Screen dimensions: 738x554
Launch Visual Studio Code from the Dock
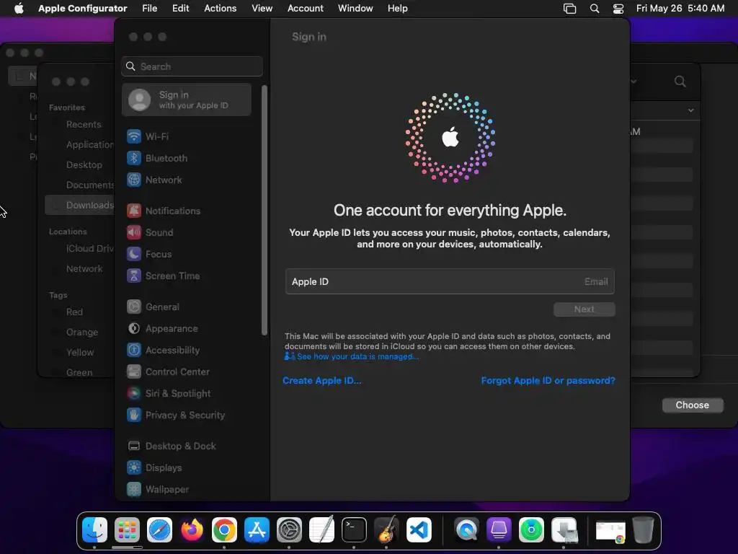click(x=419, y=530)
